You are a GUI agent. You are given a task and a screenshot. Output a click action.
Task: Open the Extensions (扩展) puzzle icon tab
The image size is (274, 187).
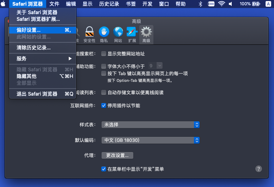132,35
